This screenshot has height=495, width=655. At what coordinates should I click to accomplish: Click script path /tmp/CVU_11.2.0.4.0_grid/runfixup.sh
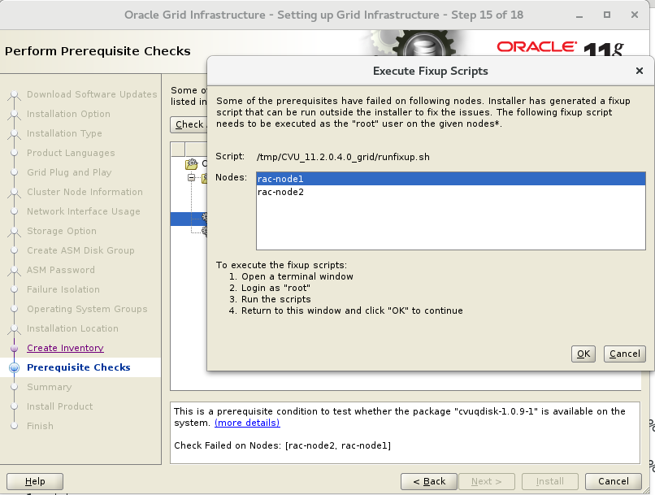coord(343,157)
